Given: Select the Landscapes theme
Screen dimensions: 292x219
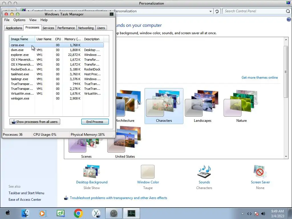Looking at the screenshot, I should click(x=203, y=106).
